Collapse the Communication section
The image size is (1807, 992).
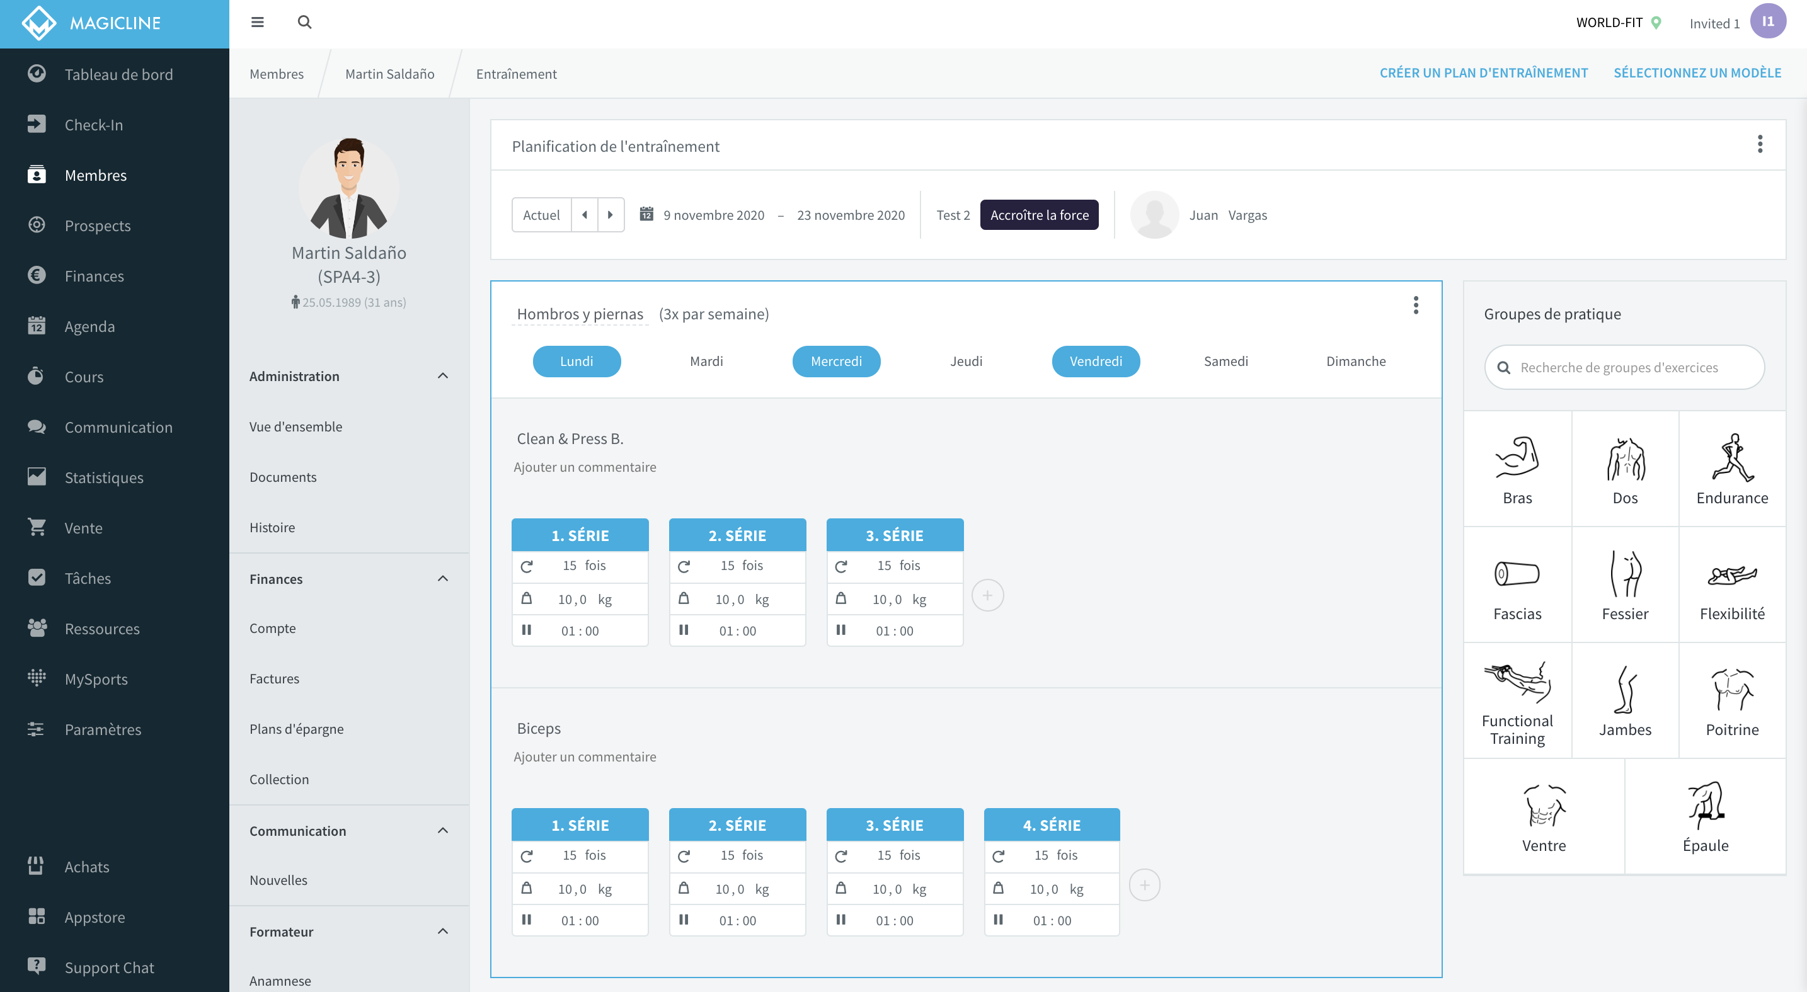click(x=442, y=830)
